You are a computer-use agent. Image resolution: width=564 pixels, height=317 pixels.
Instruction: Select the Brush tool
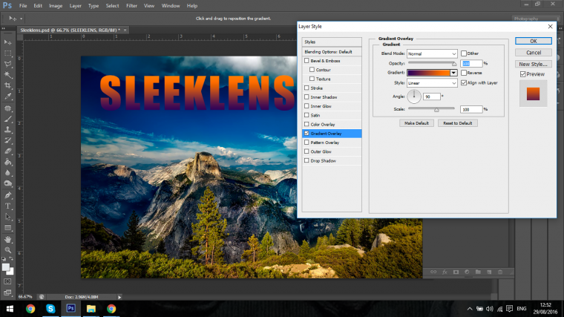pyautogui.click(x=7, y=119)
